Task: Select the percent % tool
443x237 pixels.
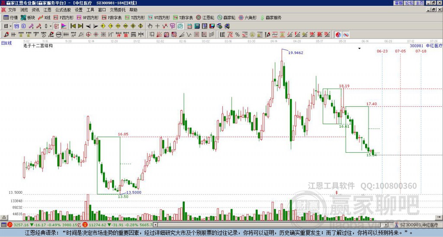Action: [238, 35]
